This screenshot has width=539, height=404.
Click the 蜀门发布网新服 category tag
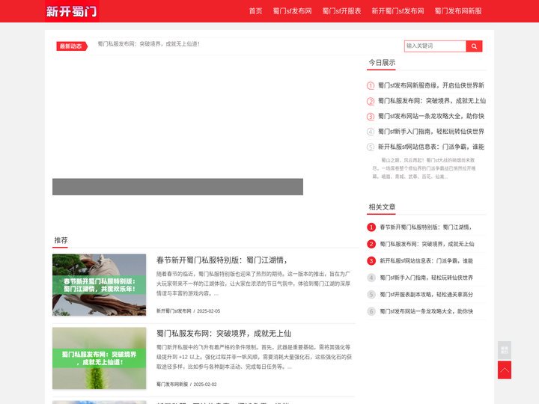coord(172,384)
